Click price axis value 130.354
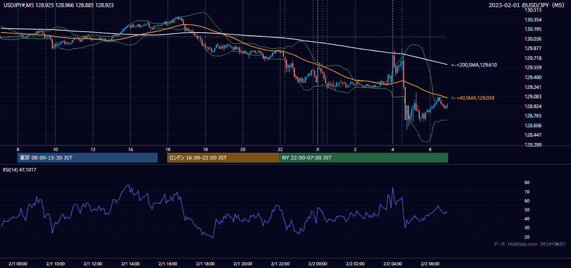 [x=533, y=20]
